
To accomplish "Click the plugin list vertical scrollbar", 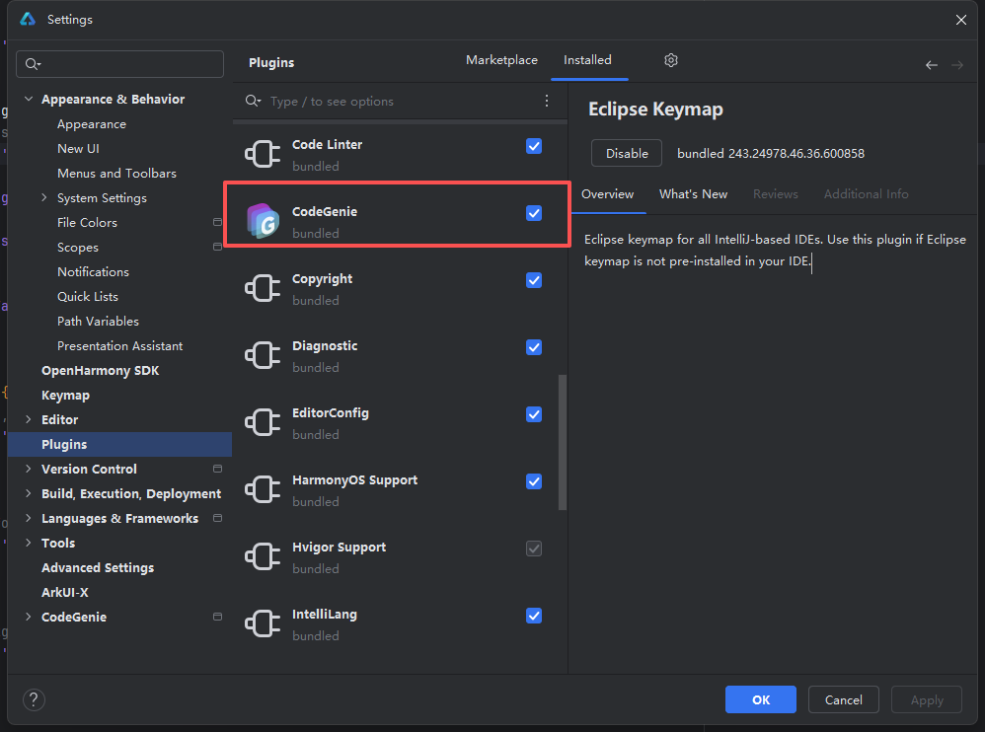I will pos(563,443).
